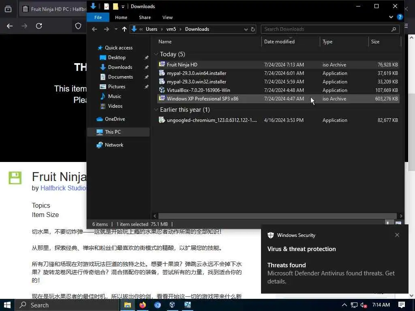Screen dimensions: 415x311
Task: Show hidden tray icons chevron
Action: pos(344,305)
